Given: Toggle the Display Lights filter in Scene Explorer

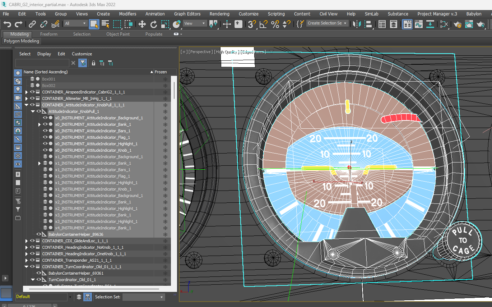Looking at the screenshot, I should (x=18, y=89).
